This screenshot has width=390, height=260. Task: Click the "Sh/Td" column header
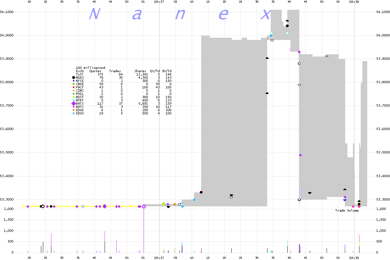tap(167, 71)
